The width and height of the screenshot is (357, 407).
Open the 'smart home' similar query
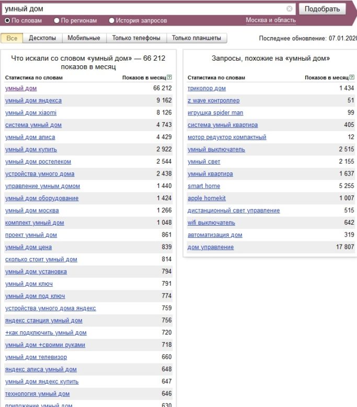204,186
